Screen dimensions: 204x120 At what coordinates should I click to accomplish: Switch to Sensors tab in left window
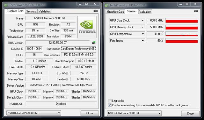pos(31,11)
